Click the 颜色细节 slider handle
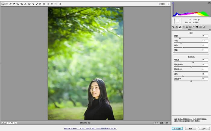This screenshot has width=211, height=131. tap(191, 81)
